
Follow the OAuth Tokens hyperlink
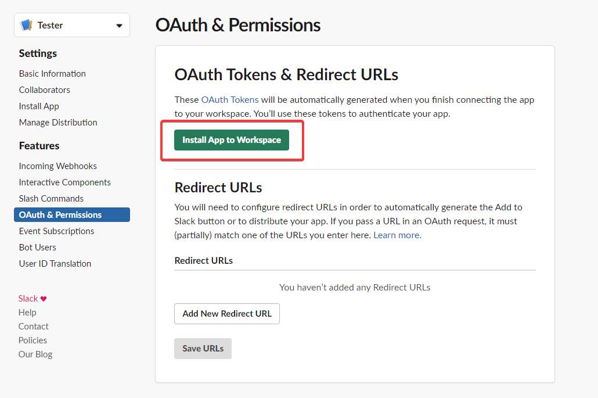pos(230,100)
